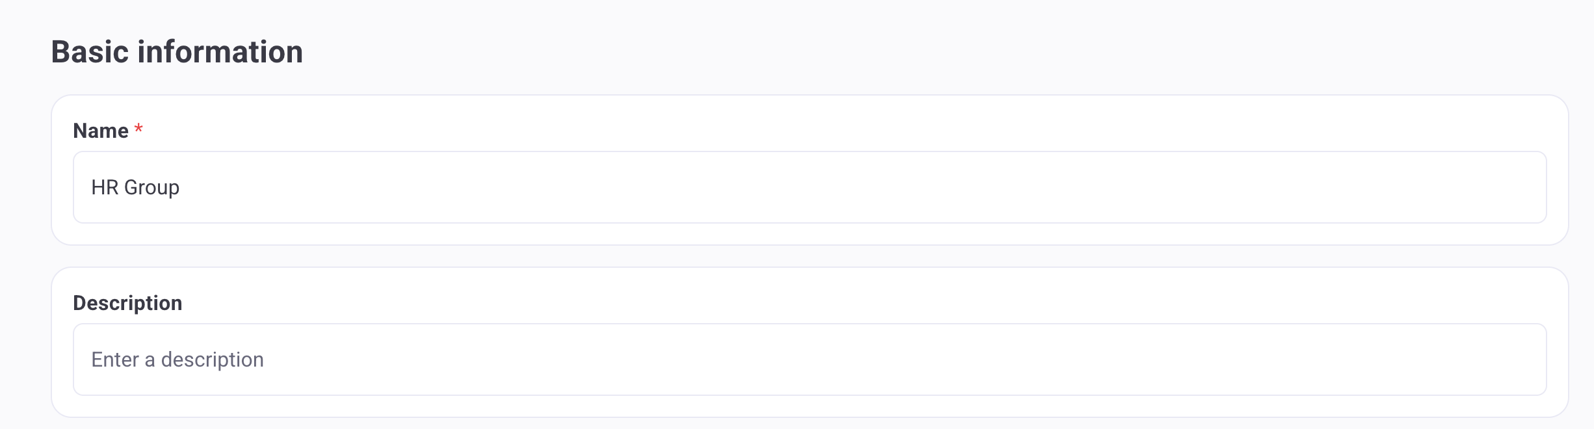1594x429 pixels.
Task: Click the word "description" in the placeholder
Action: [212, 359]
